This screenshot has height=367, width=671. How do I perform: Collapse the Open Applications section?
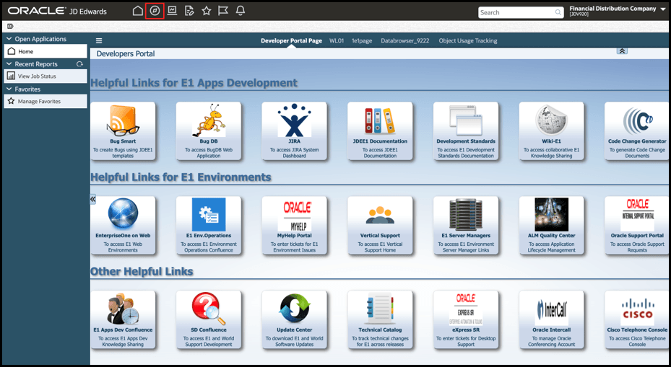coord(9,39)
